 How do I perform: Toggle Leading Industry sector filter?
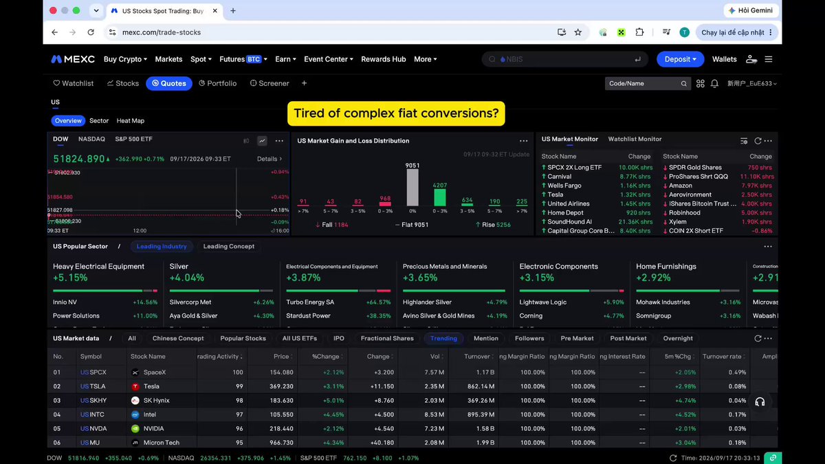coord(162,246)
